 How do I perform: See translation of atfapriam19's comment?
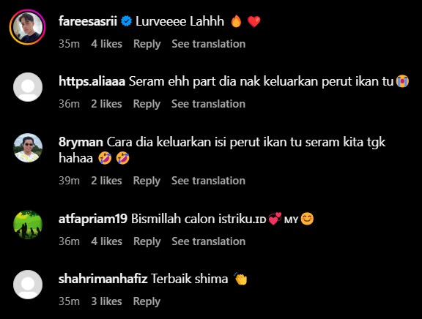[209, 241]
